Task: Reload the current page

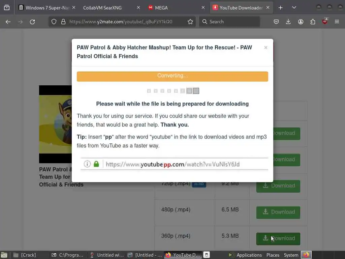Action: 32,22
